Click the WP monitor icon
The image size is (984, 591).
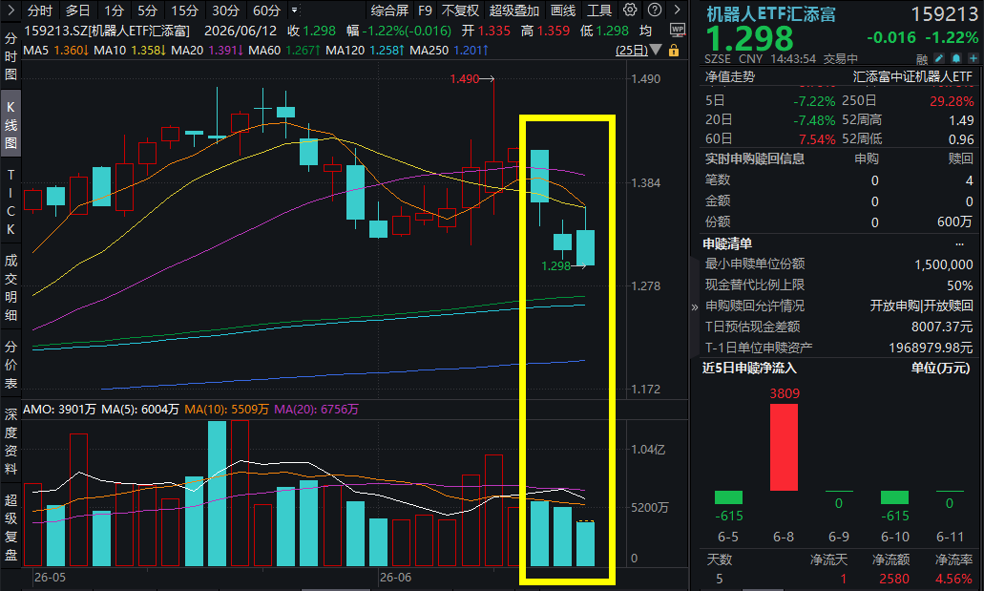pos(677,31)
